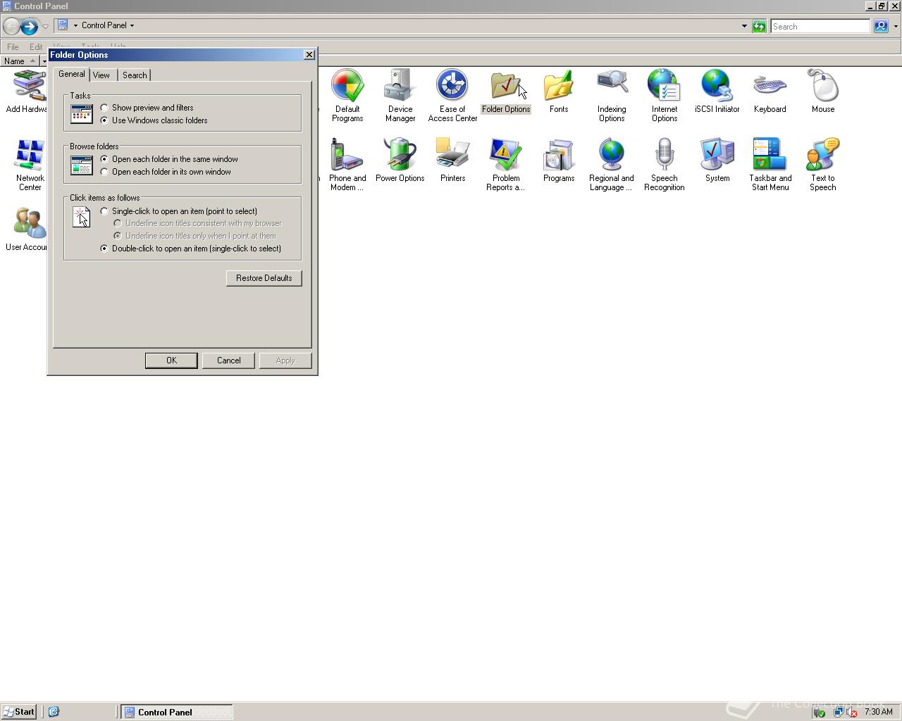Open the Speech Recognition icon
The image size is (902, 721).
(x=665, y=164)
